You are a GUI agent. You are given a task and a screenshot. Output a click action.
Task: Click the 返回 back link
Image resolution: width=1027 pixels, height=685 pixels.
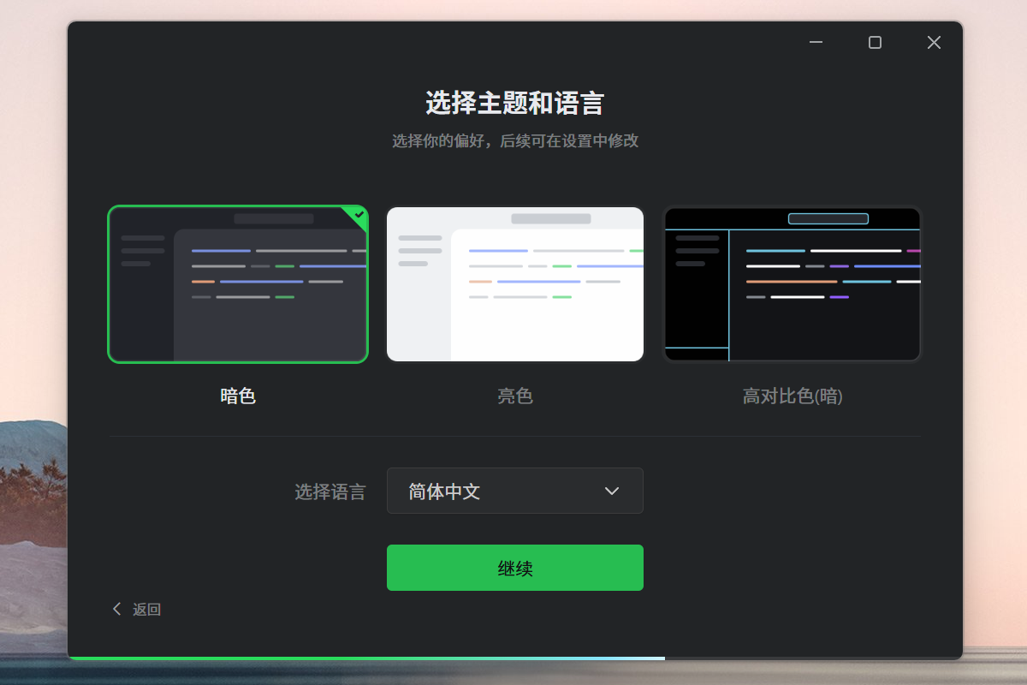click(x=146, y=610)
